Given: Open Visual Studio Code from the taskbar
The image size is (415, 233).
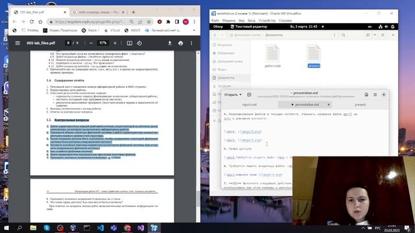Looking at the screenshot, I should (101, 228).
